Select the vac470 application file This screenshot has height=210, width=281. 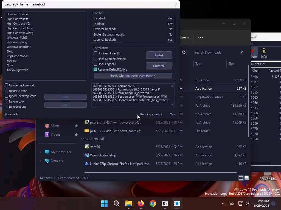coord(165,147)
